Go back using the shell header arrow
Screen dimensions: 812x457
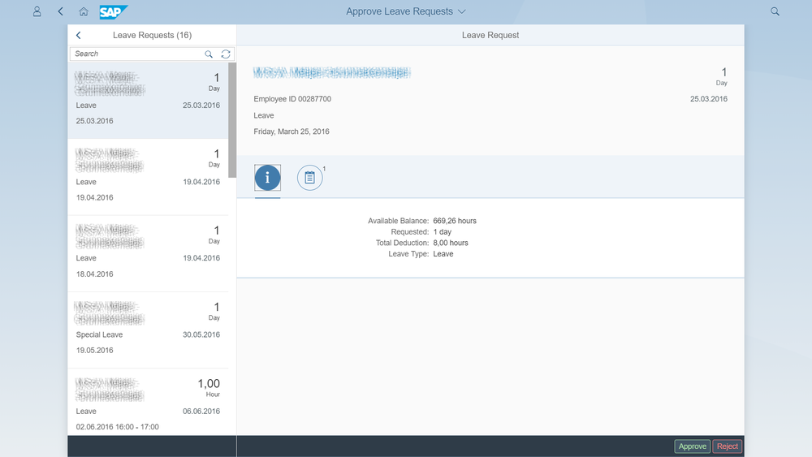point(61,11)
